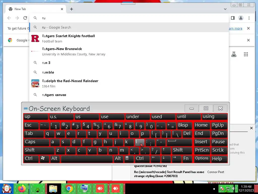The width and height of the screenshot is (258, 194).
Task: Tap the Enter arrow key on keyboard
Action: [x=179, y=142]
